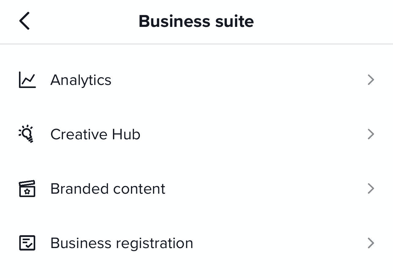The image size is (393, 278).
Task: Select the Analytics text label
Action: 81,80
